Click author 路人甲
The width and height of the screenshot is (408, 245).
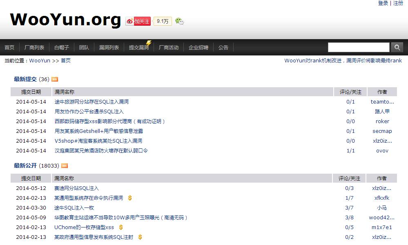(382, 111)
